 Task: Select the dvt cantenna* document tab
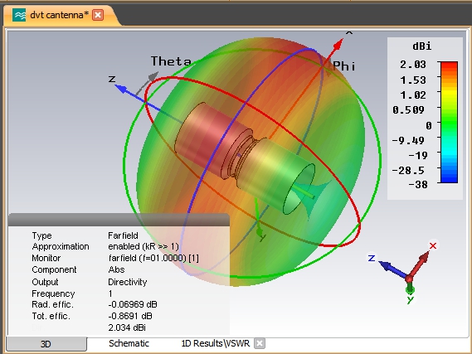pos(59,15)
